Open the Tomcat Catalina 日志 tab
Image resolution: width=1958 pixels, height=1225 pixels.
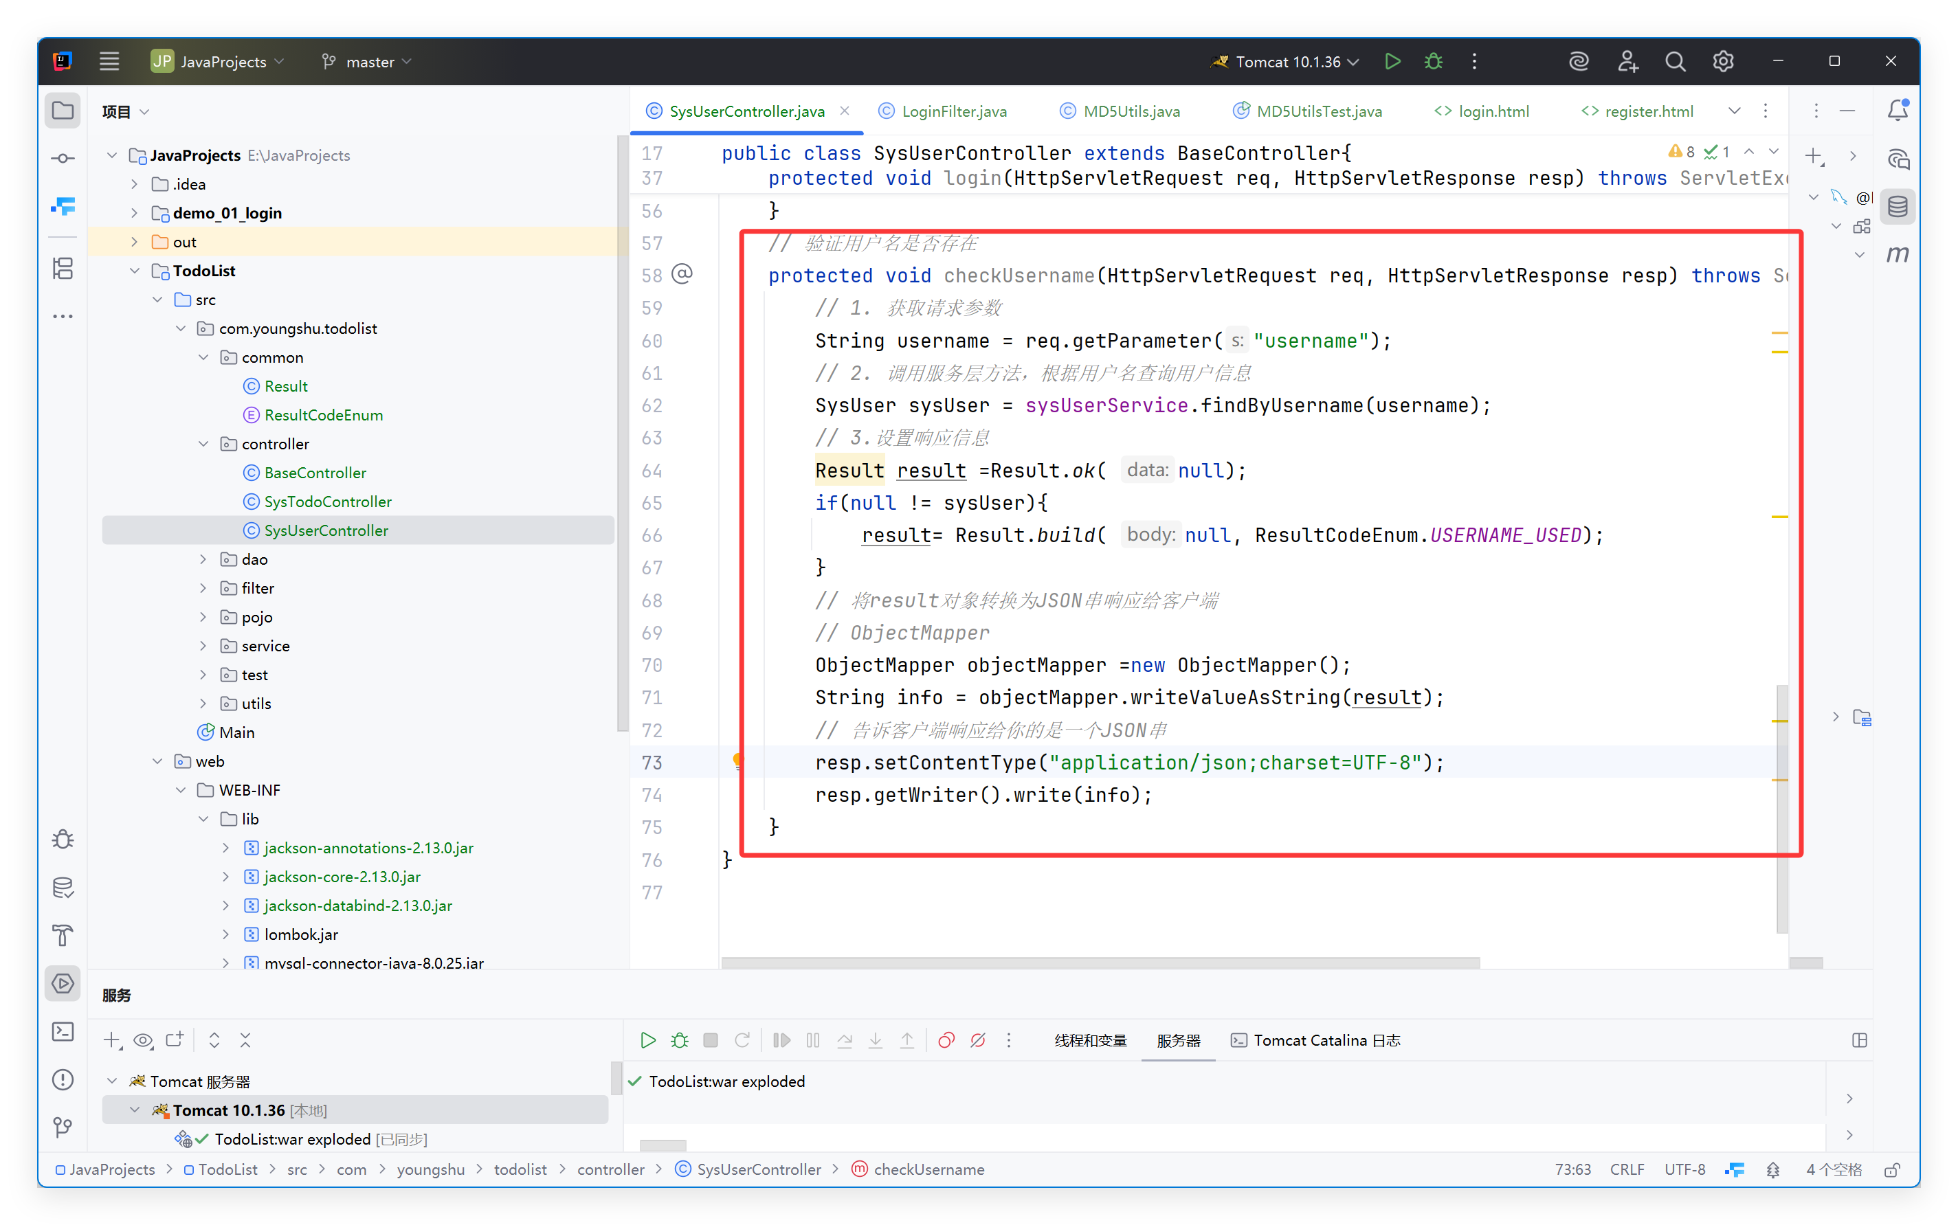pos(1315,1040)
